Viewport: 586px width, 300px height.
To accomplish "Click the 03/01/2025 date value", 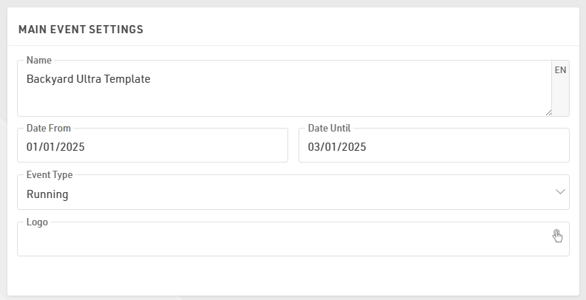I will click(x=337, y=147).
